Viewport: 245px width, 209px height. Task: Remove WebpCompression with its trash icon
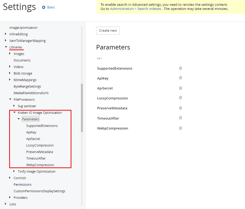[180, 128]
